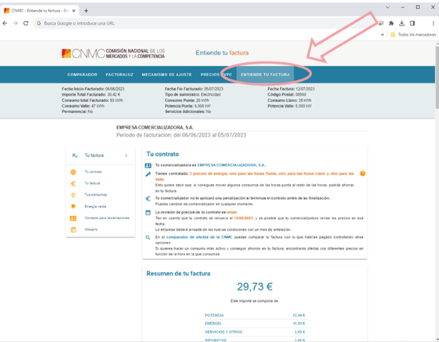439x342 pixels.
Task: Click the euro icon beside Tu factura
Action: pos(73,183)
